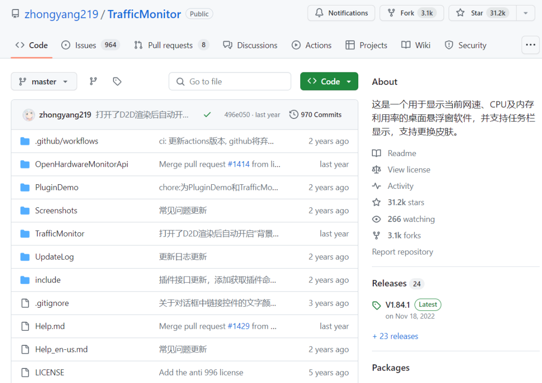Image resolution: width=542 pixels, height=383 pixels.
Task: Open the Help_en-us.md file
Action: [x=61, y=349]
